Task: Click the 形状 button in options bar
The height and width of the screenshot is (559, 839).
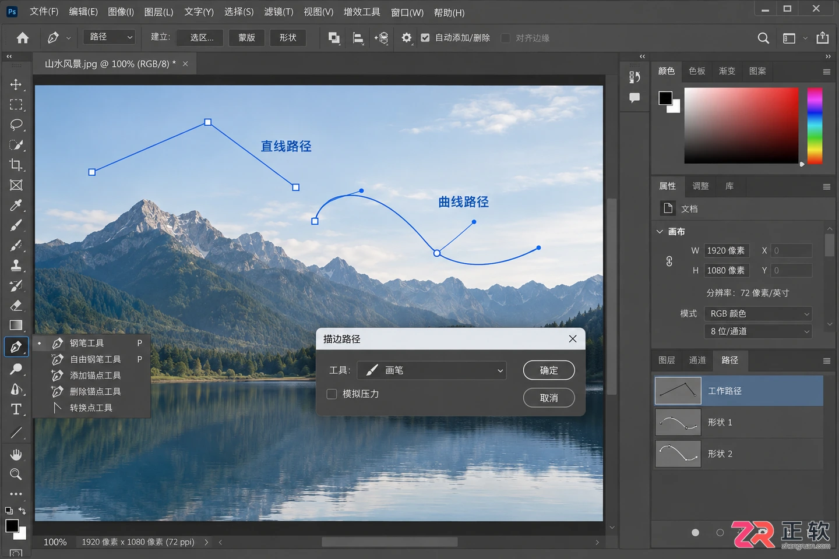Action: 288,38
